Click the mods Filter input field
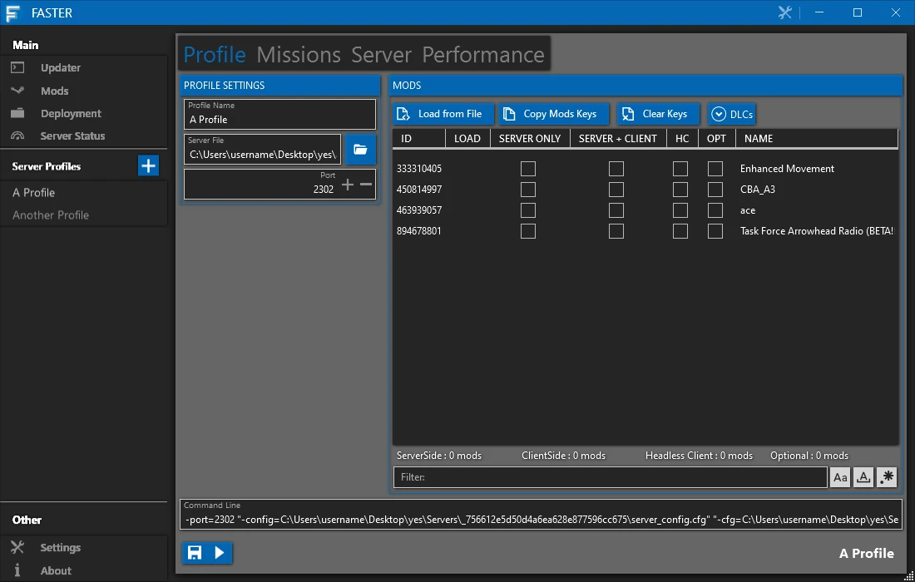The height and width of the screenshot is (582, 915). [611, 477]
